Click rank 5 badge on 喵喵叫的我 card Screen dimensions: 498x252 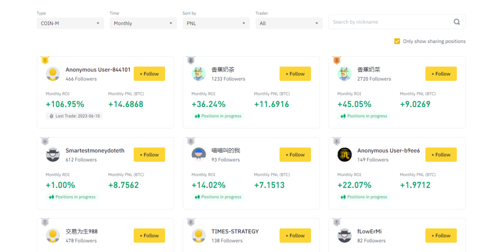(191, 141)
